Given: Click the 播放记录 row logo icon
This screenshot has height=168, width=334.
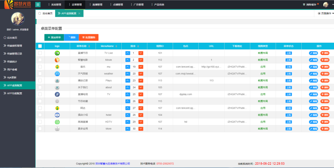Looking at the screenshot, I should [57, 80].
